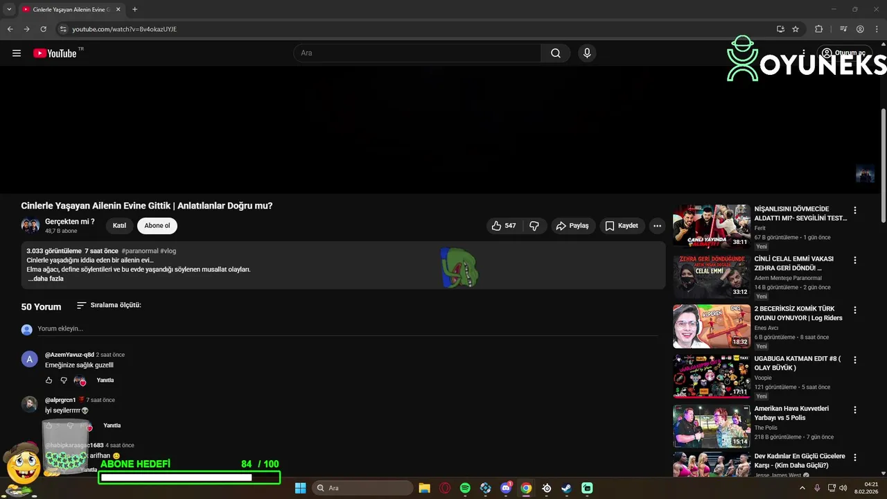Open Windows Start menu

point(300,488)
